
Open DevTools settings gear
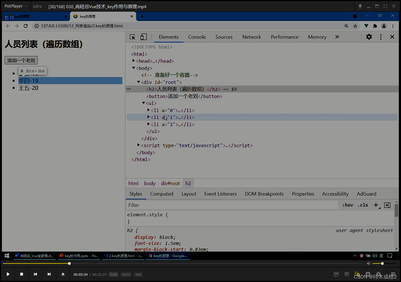click(x=369, y=37)
